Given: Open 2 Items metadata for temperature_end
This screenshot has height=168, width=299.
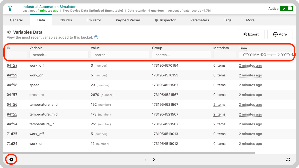Looking at the screenshot, I should pos(219,104).
